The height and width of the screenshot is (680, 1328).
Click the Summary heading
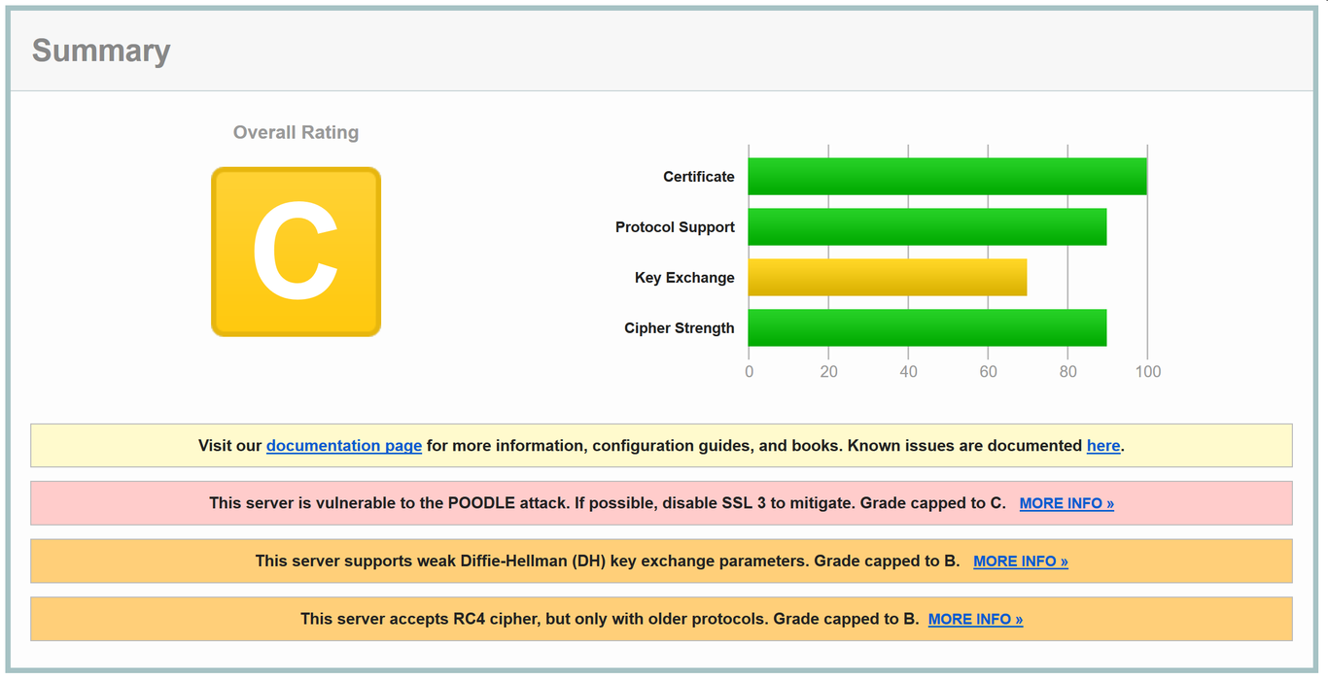pos(101,51)
